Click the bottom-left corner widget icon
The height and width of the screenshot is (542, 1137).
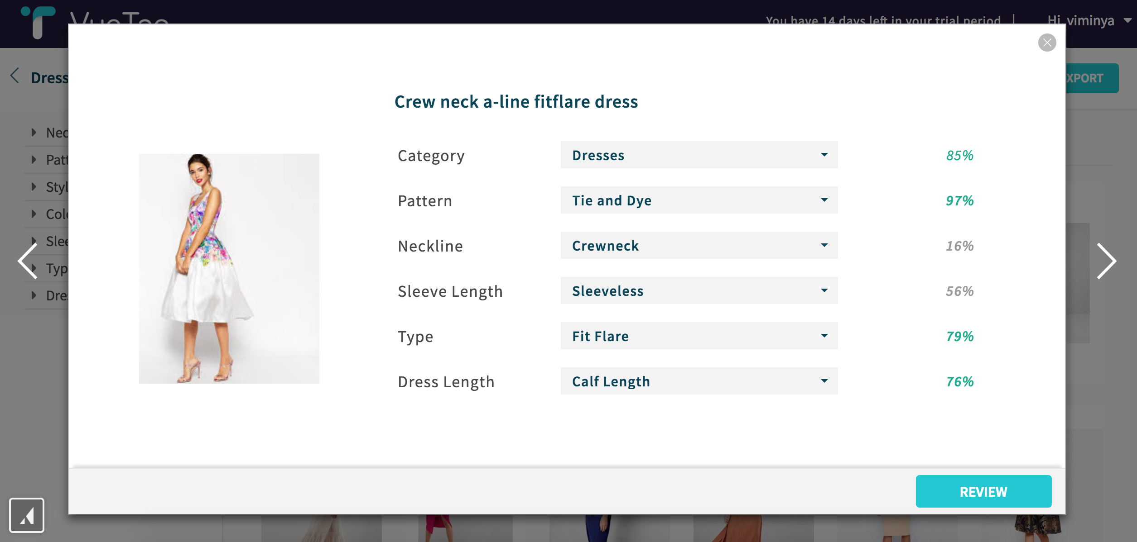tap(27, 515)
